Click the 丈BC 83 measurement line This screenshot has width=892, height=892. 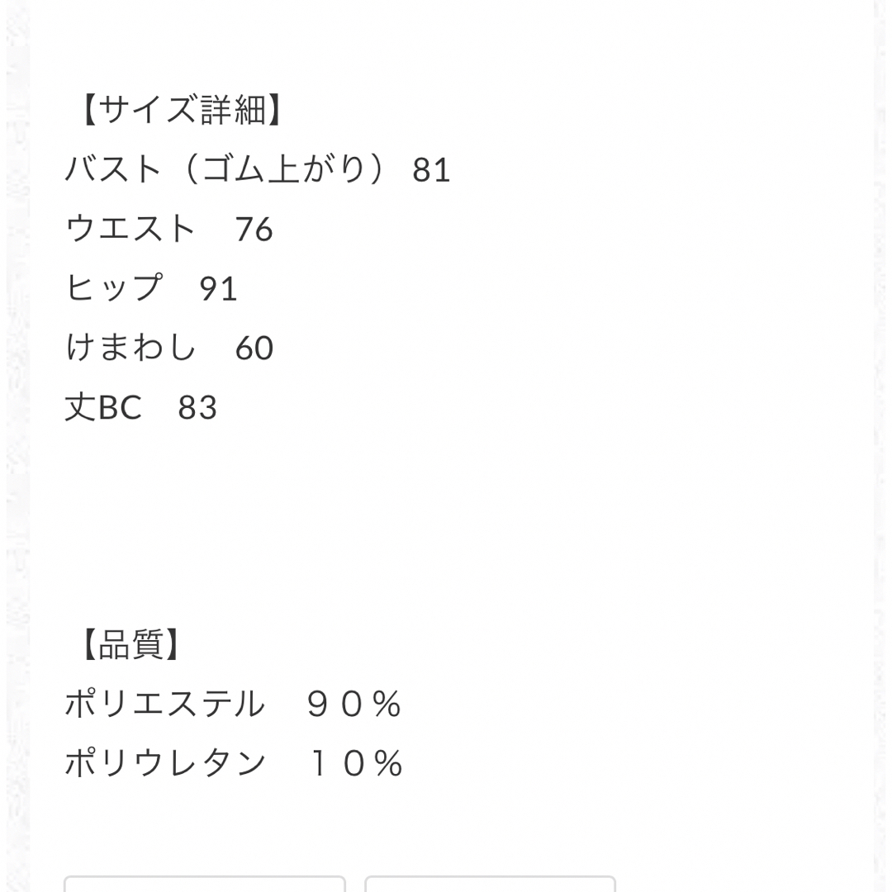[141, 406]
